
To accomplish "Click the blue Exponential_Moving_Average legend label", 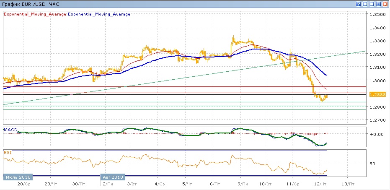I will click(99, 14).
